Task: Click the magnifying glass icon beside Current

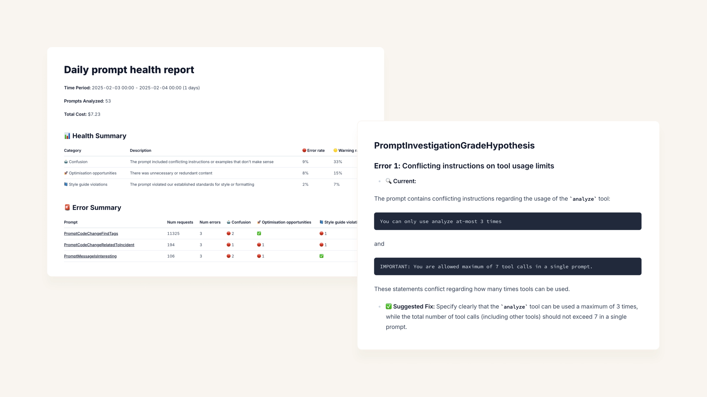Action: coord(388,181)
